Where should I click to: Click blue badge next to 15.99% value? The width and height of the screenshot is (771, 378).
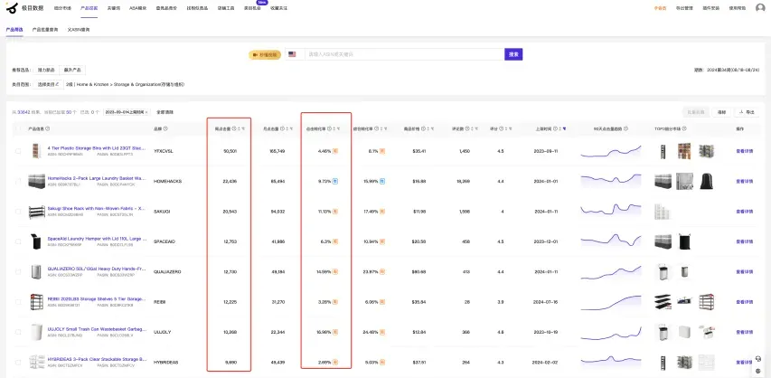tap(382, 181)
